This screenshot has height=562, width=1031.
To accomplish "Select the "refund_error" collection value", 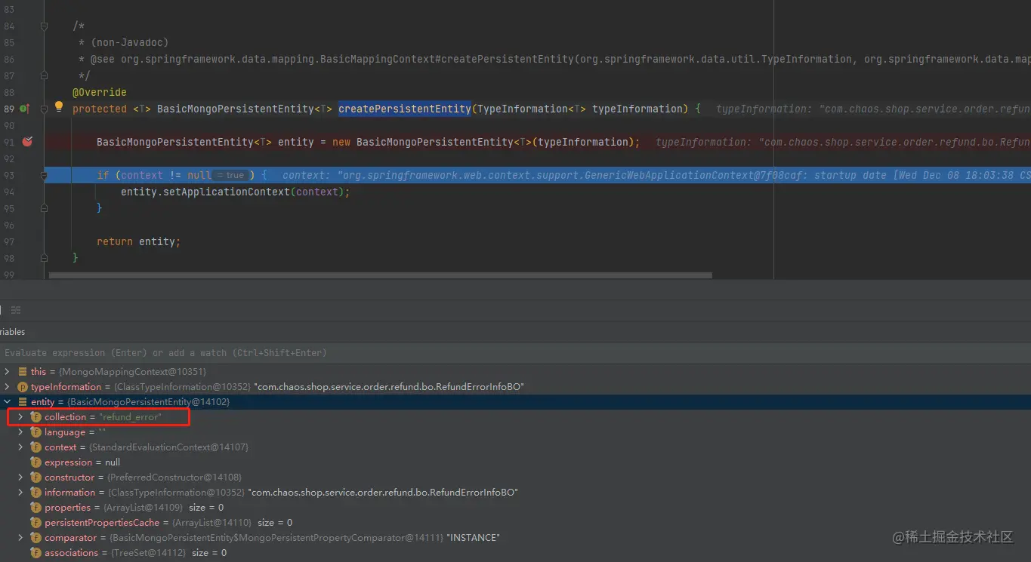I will click(130, 417).
